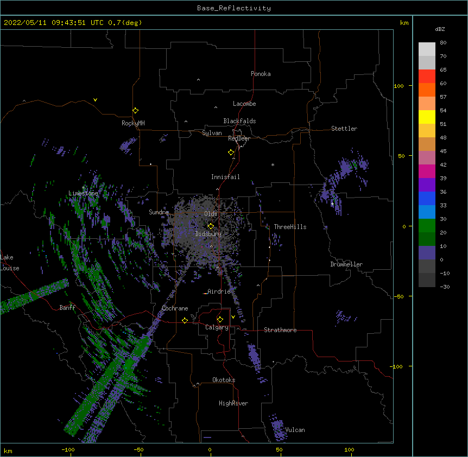Select the orange 57-60 dBZ legend swatch

click(427, 90)
